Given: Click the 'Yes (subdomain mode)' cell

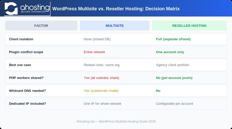Looking at the screenshot, I should point(101,91).
